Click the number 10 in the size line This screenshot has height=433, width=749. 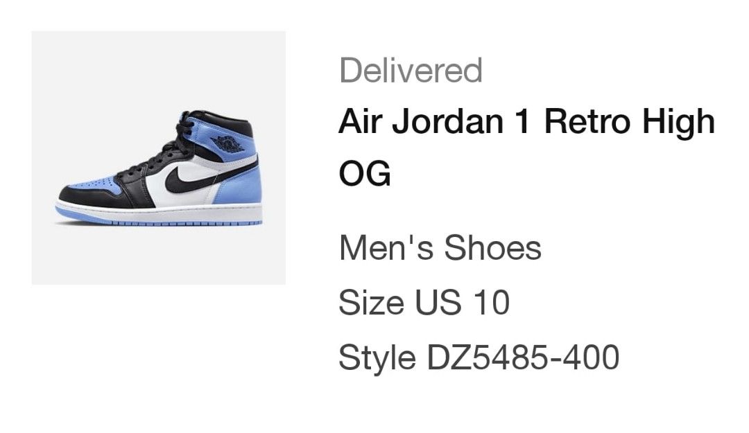click(492, 302)
